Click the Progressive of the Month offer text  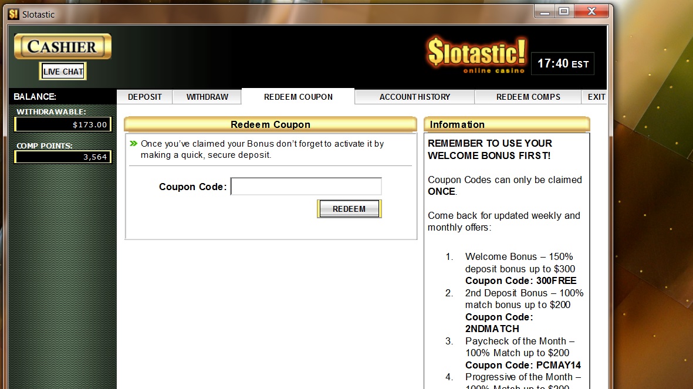tap(523, 383)
